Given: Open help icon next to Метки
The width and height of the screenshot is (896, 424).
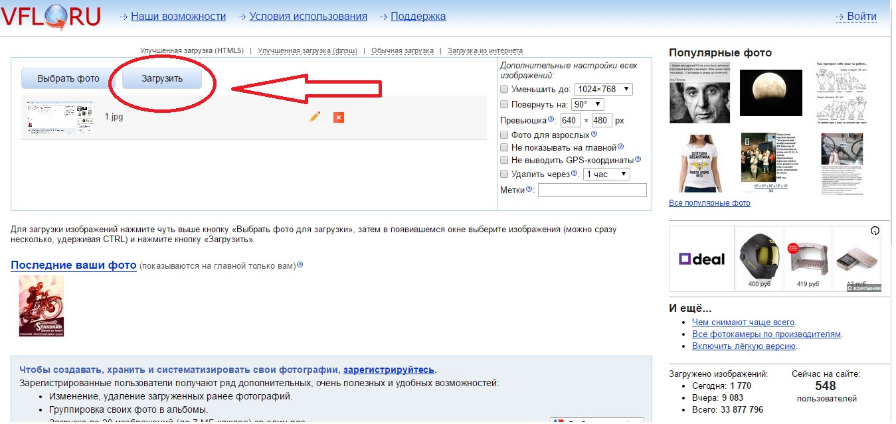Looking at the screenshot, I should [529, 190].
